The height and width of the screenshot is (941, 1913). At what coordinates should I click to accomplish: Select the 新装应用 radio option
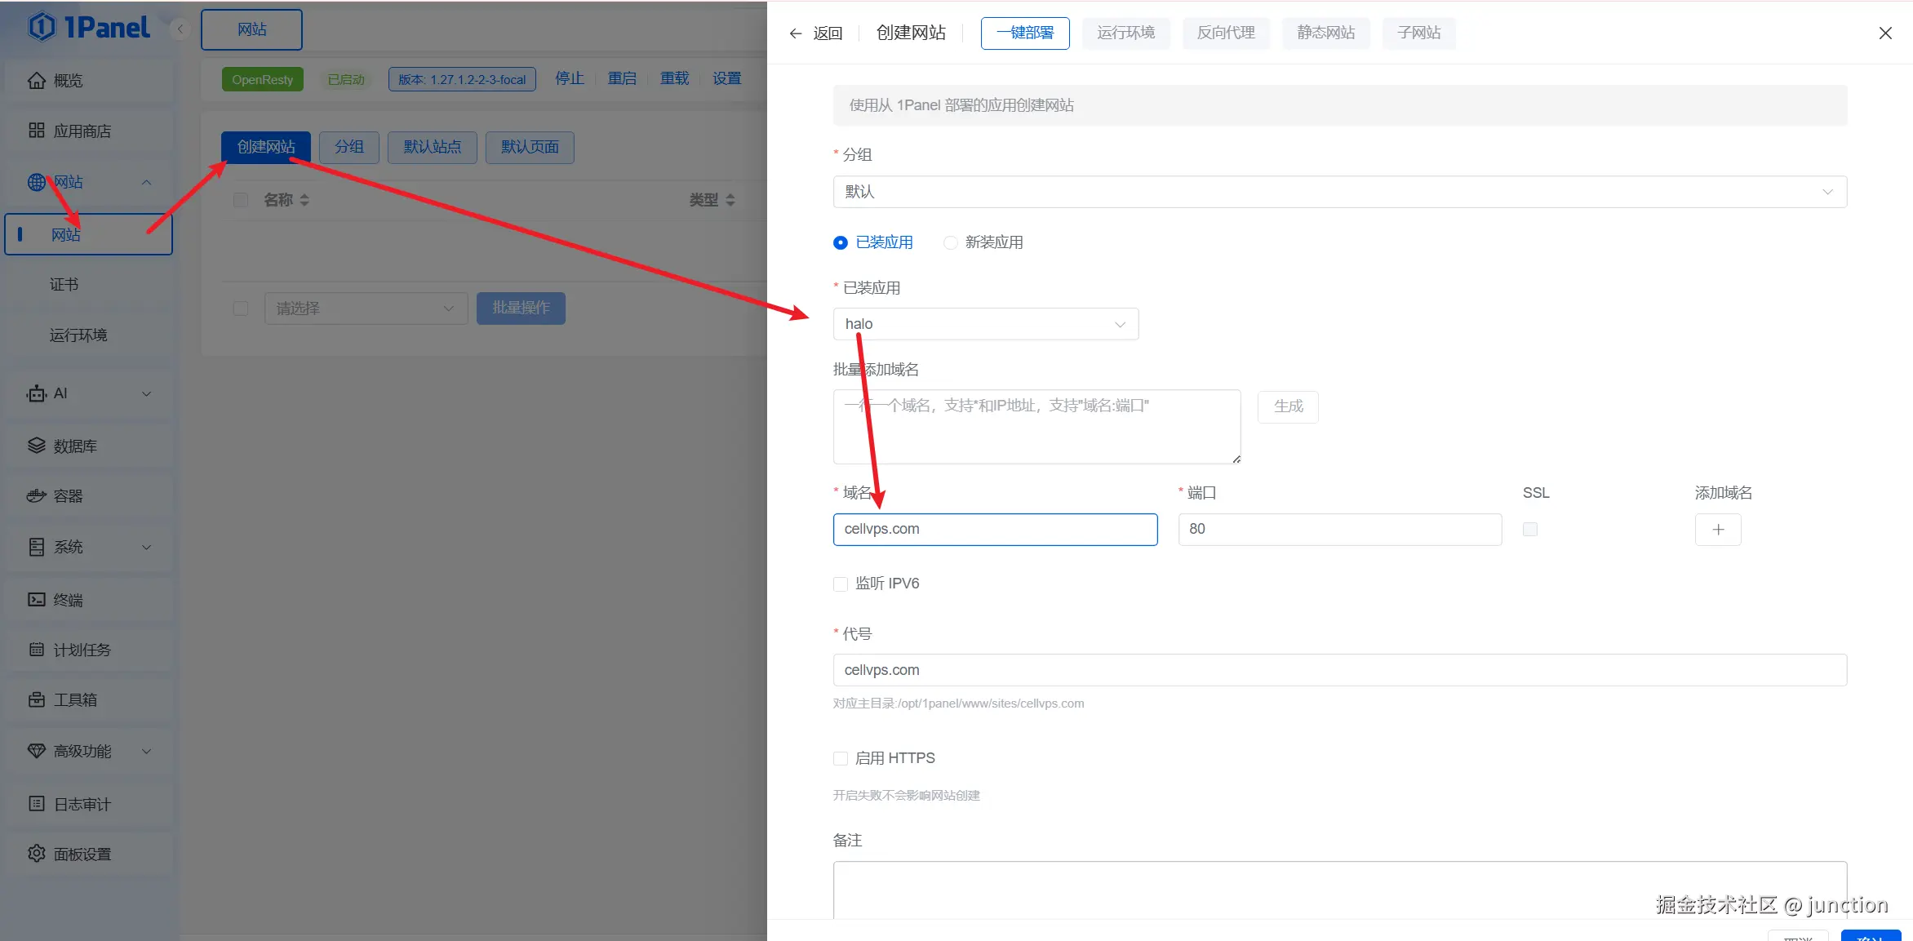[x=951, y=242]
